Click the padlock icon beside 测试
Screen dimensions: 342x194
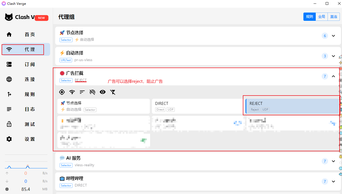(x=9, y=124)
